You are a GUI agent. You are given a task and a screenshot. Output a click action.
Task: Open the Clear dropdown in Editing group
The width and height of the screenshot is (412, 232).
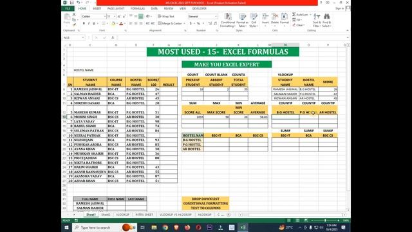tap(299, 25)
